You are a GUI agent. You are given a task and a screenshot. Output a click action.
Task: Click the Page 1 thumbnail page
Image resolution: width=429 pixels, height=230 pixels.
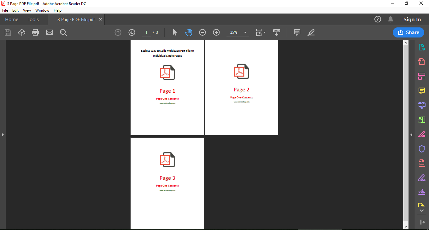pyautogui.click(x=167, y=88)
